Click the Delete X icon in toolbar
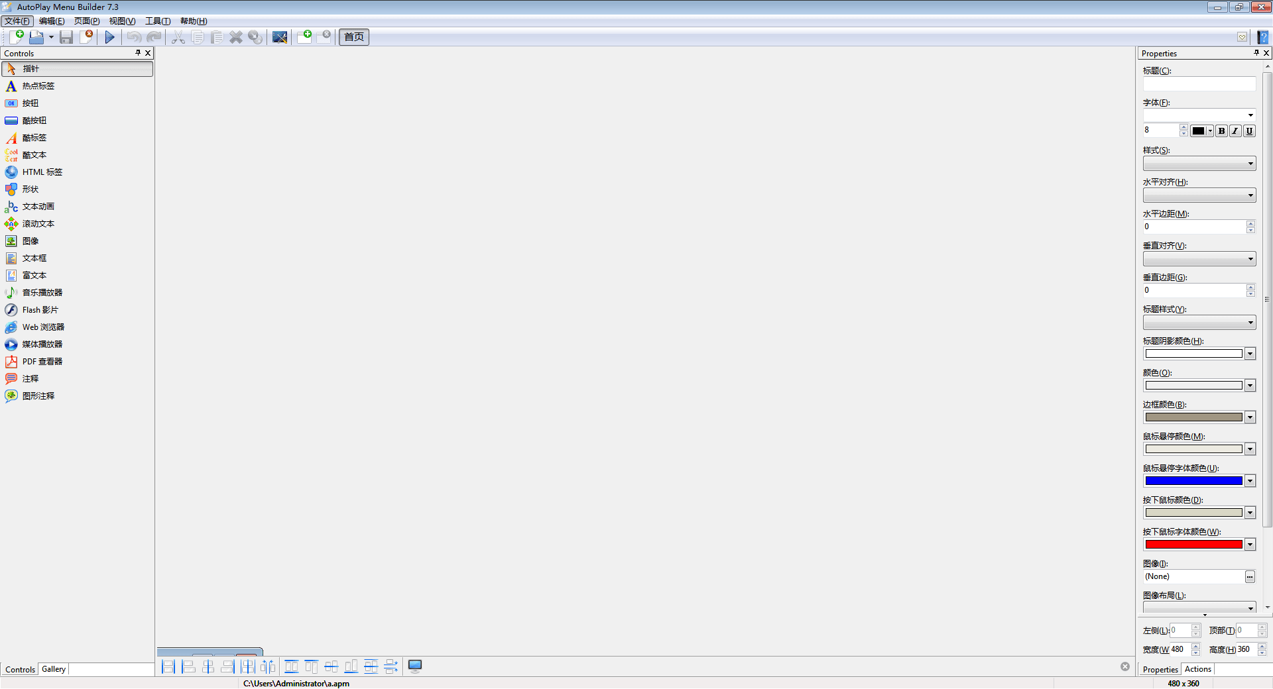Viewport: 1273px width, 689px height. coord(236,37)
